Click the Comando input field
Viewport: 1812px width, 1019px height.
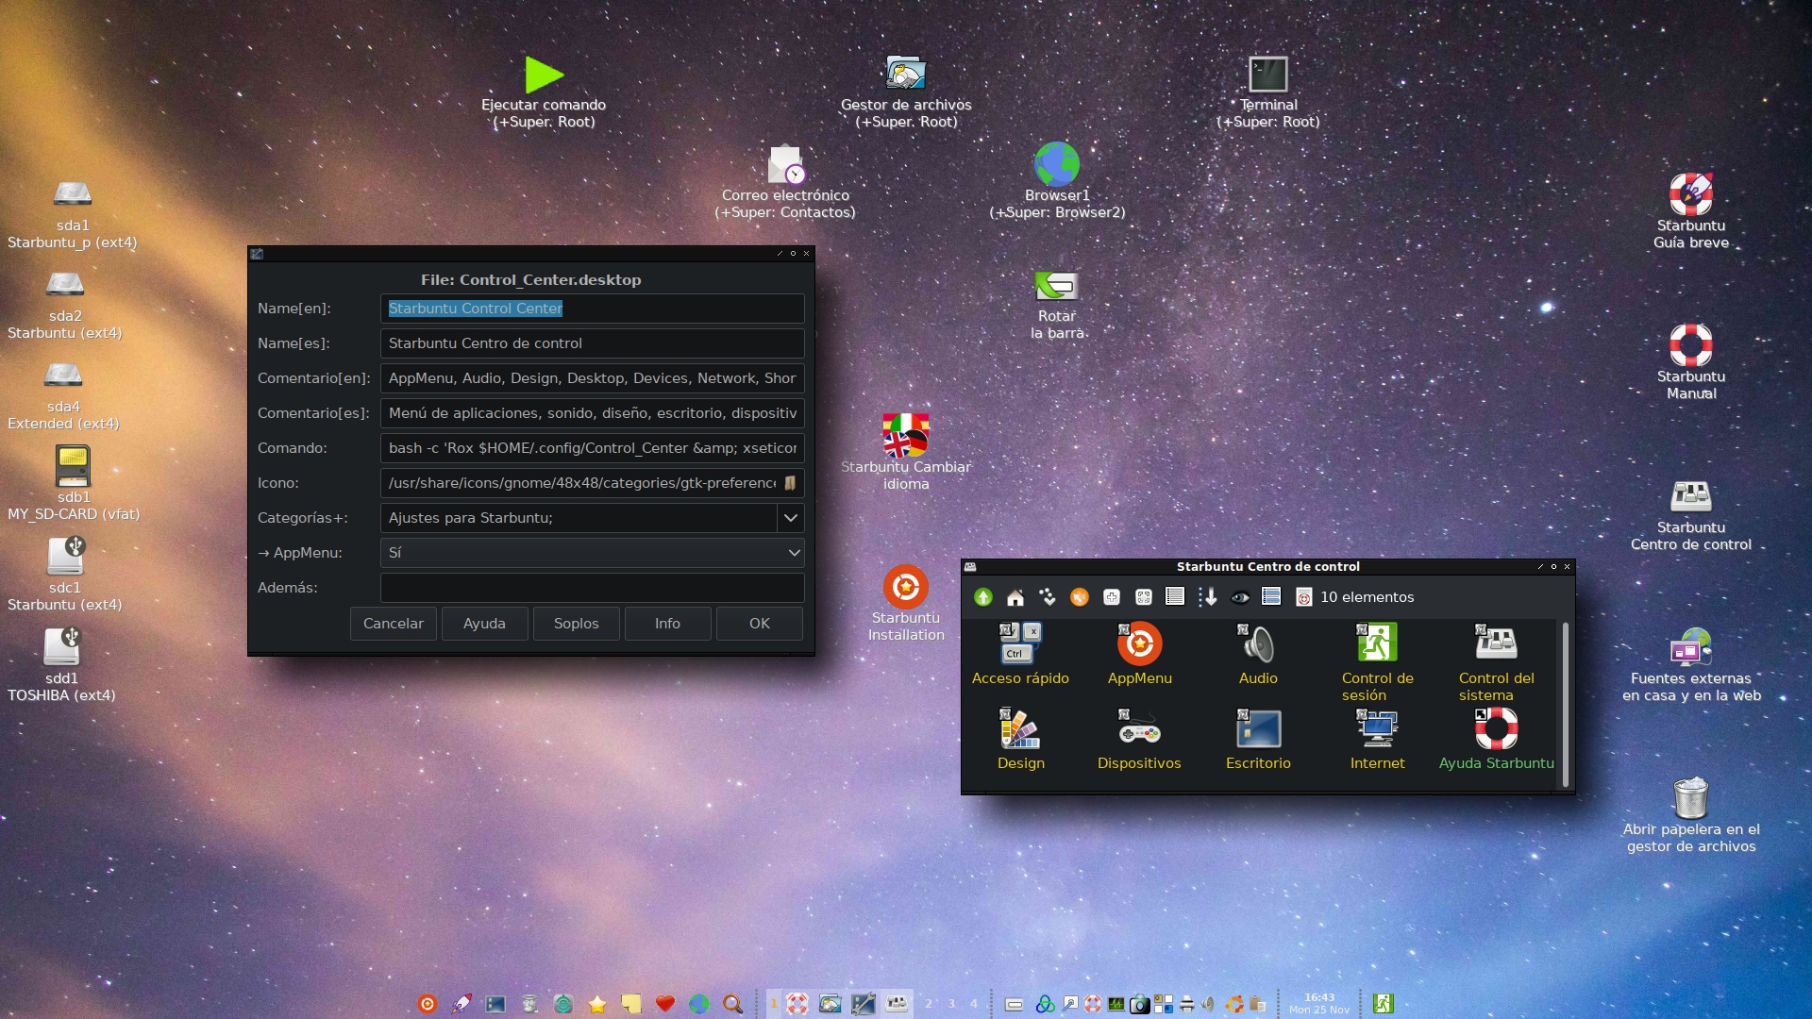click(593, 448)
